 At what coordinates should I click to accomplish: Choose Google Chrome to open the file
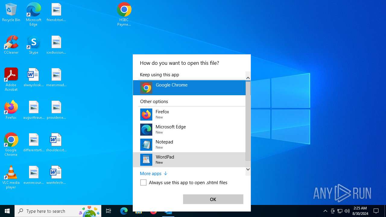click(x=189, y=88)
